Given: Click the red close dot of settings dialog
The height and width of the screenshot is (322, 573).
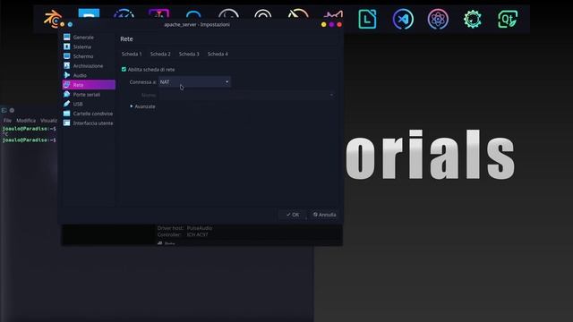Looking at the screenshot, I should 339,24.
